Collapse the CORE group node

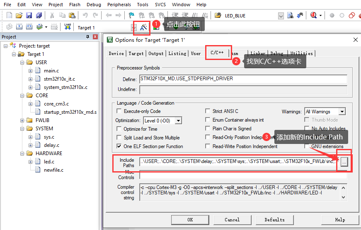22,96
